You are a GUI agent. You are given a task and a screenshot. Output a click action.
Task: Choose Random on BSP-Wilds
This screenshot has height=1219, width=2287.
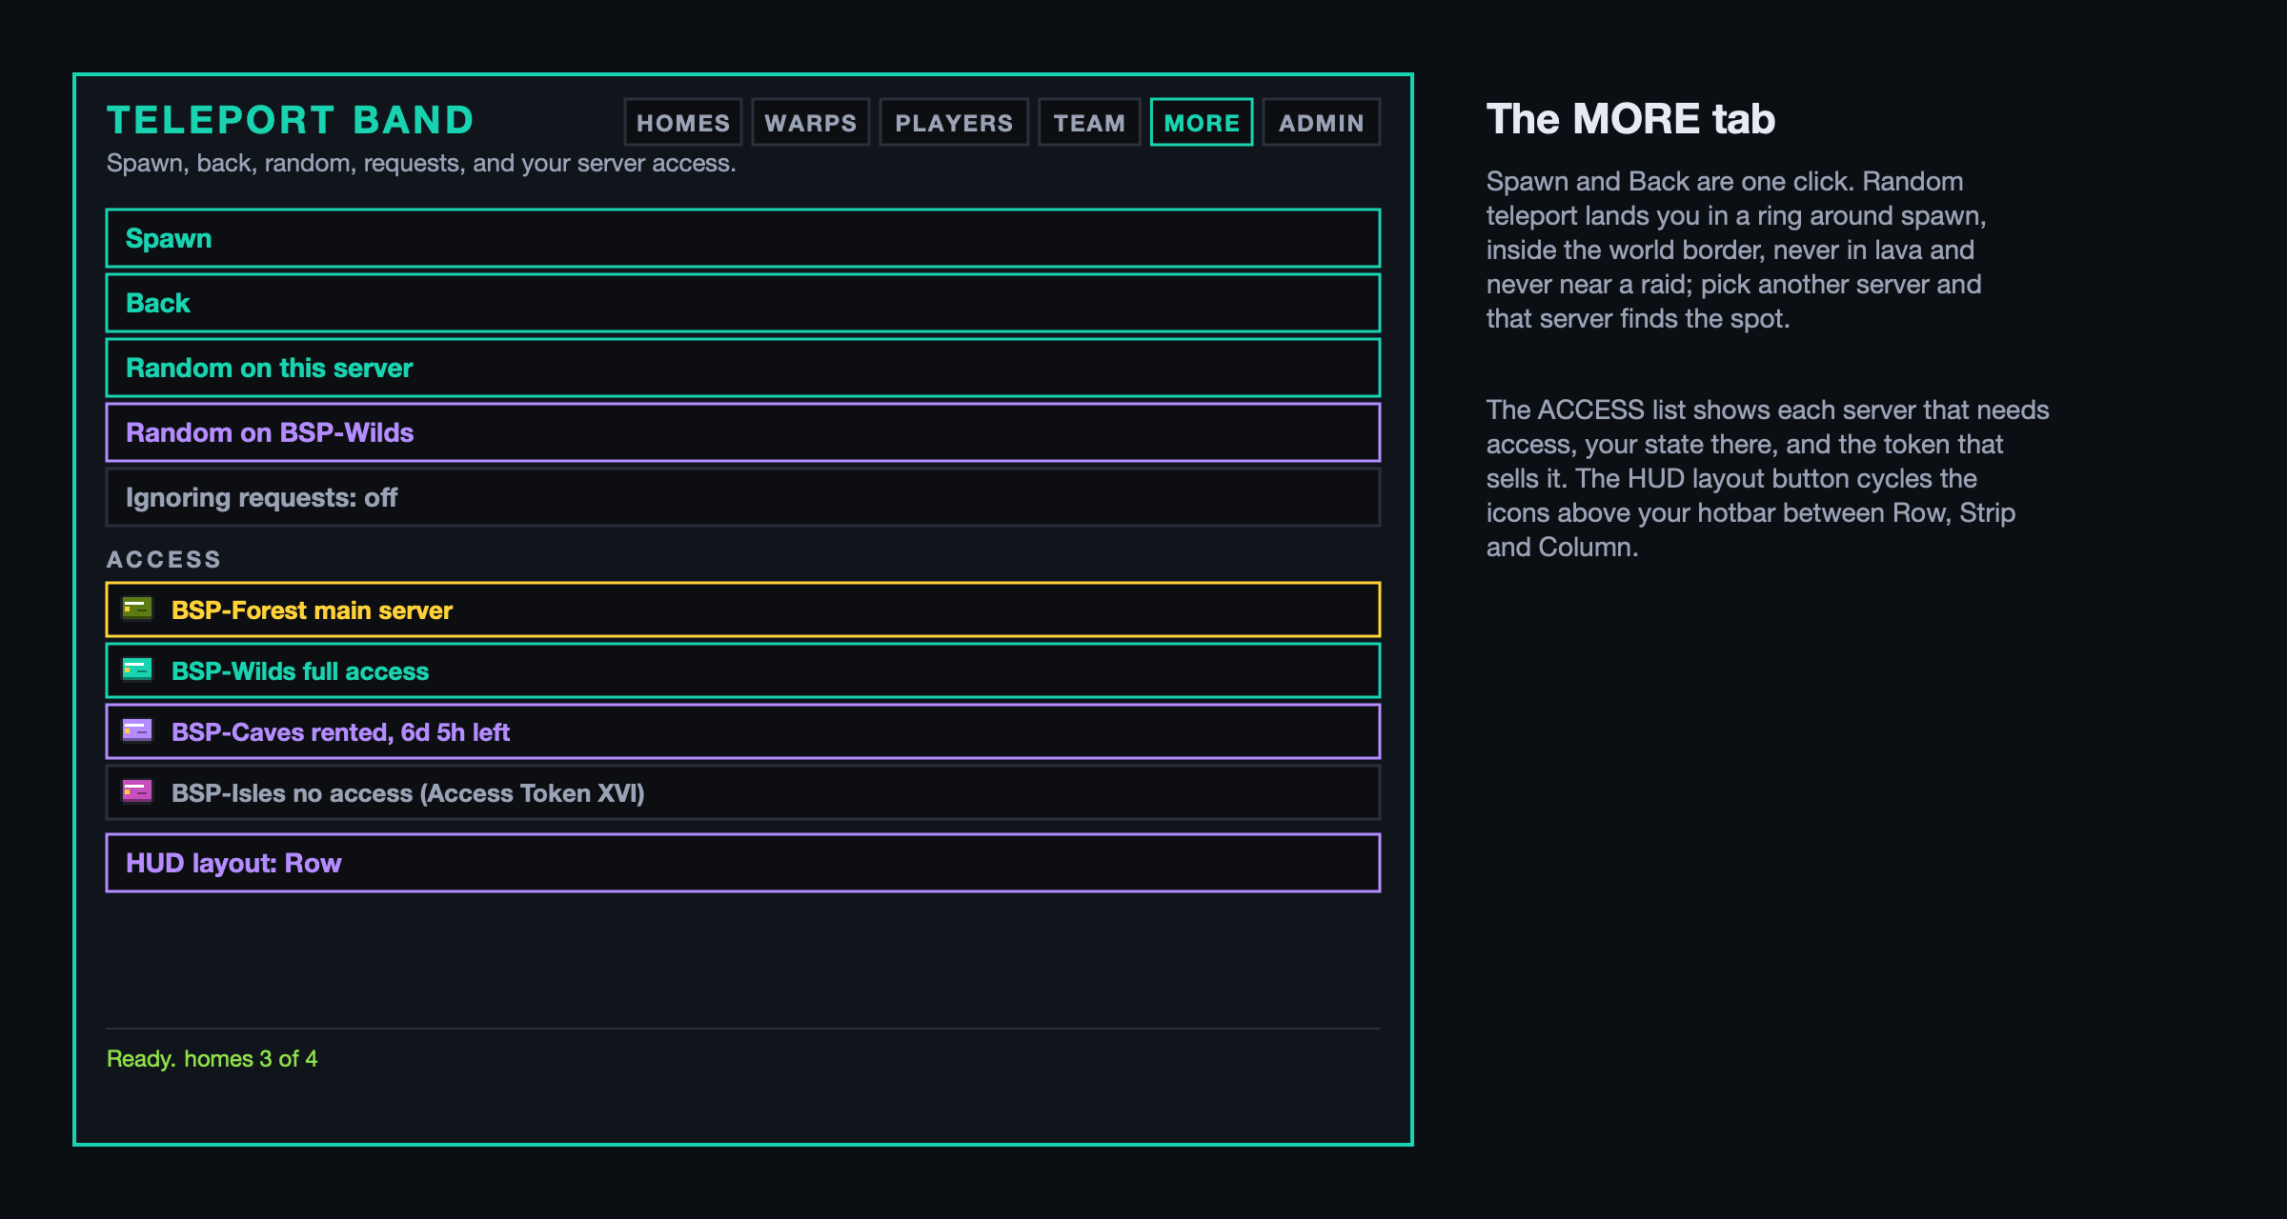(743, 432)
